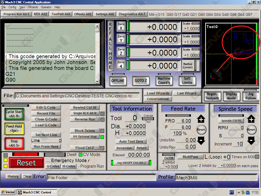Switch to MDI Alt2 tab
The width and height of the screenshot is (261, 196).
pyautogui.click(x=41, y=14)
